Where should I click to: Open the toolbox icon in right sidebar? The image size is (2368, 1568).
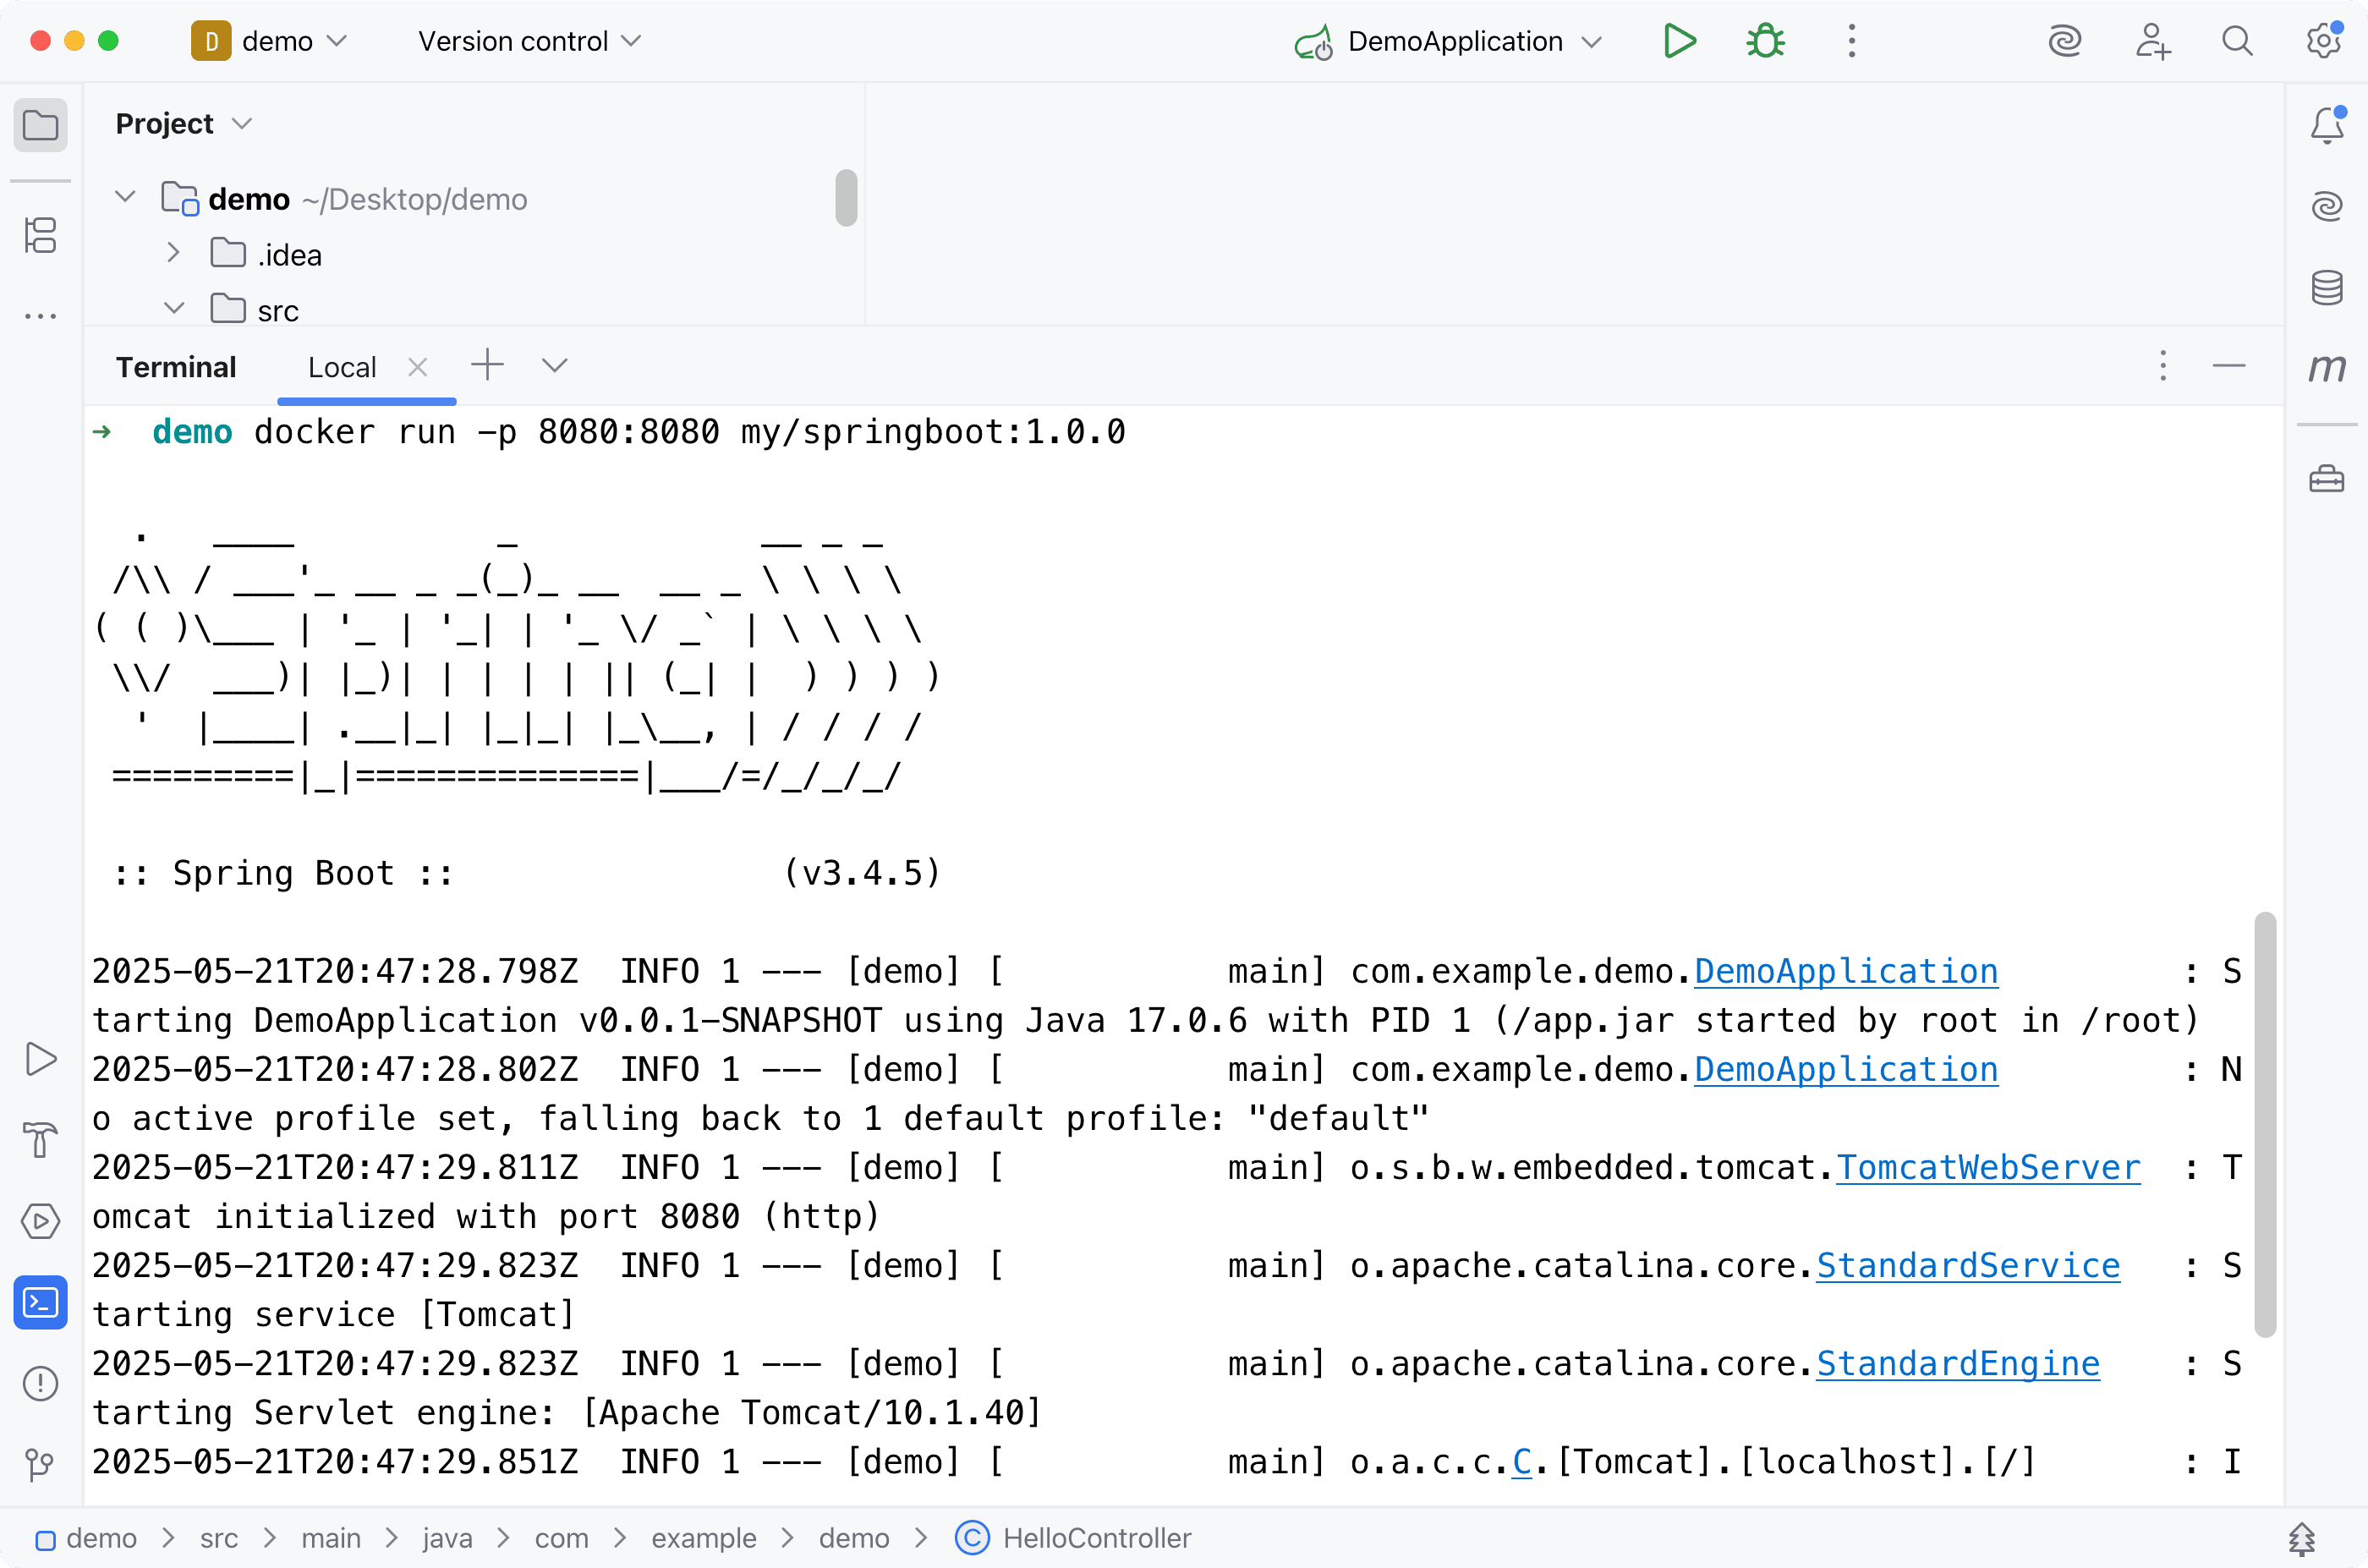(2327, 479)
